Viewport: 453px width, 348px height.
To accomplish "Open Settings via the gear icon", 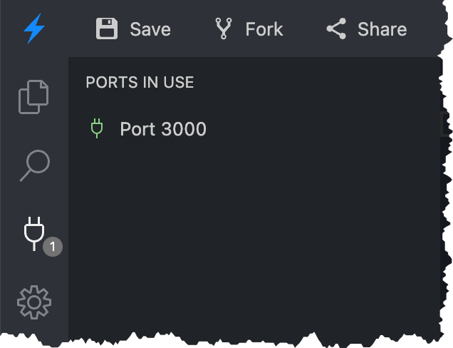I will (x=33, y=303).
